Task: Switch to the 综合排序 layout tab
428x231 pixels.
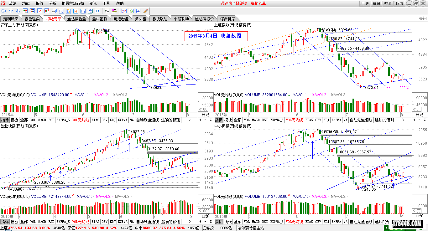Action: 227,19
